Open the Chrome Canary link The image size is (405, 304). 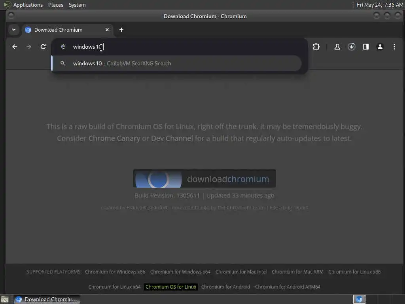pos(114,138)
